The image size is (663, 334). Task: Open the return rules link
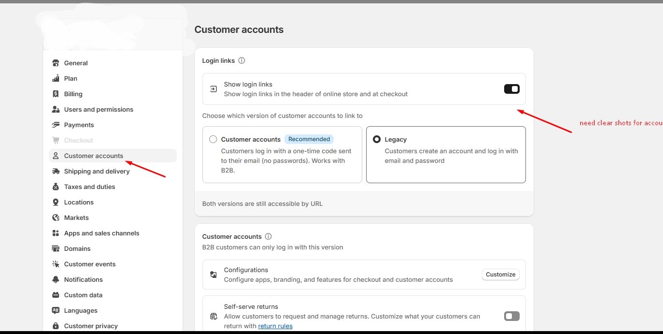click(275, 326)
